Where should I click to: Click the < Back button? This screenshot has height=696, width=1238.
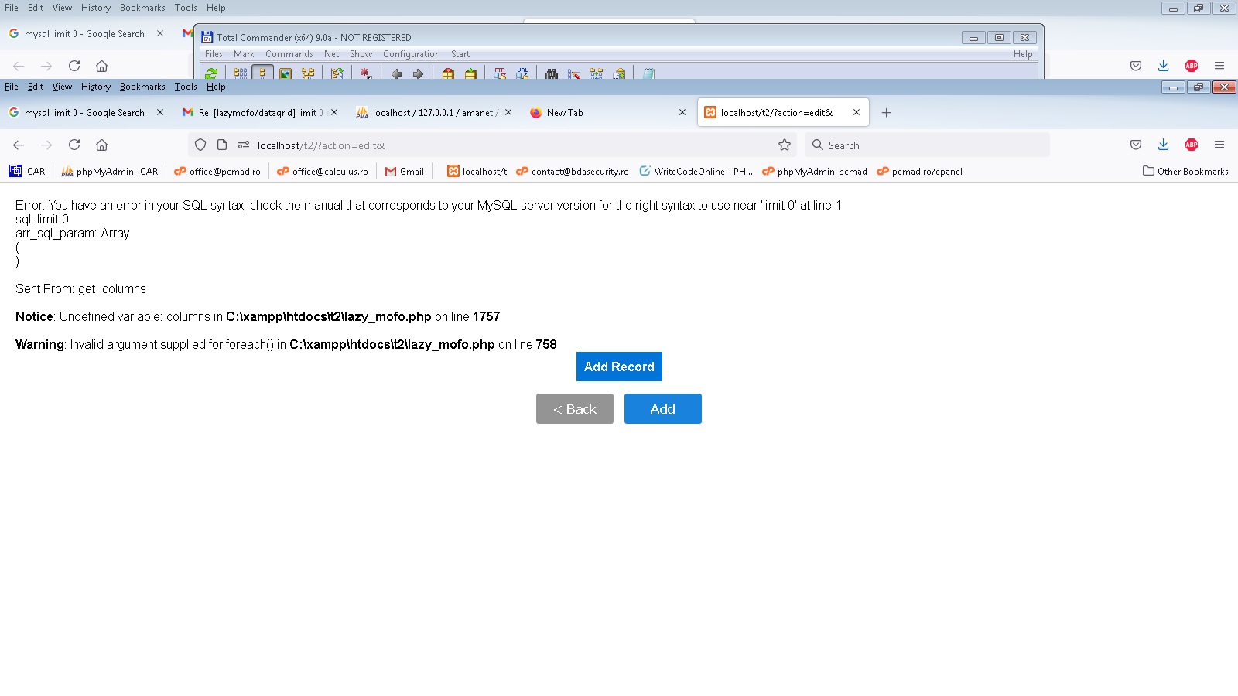pyautogui.click(x=574, y=408)
